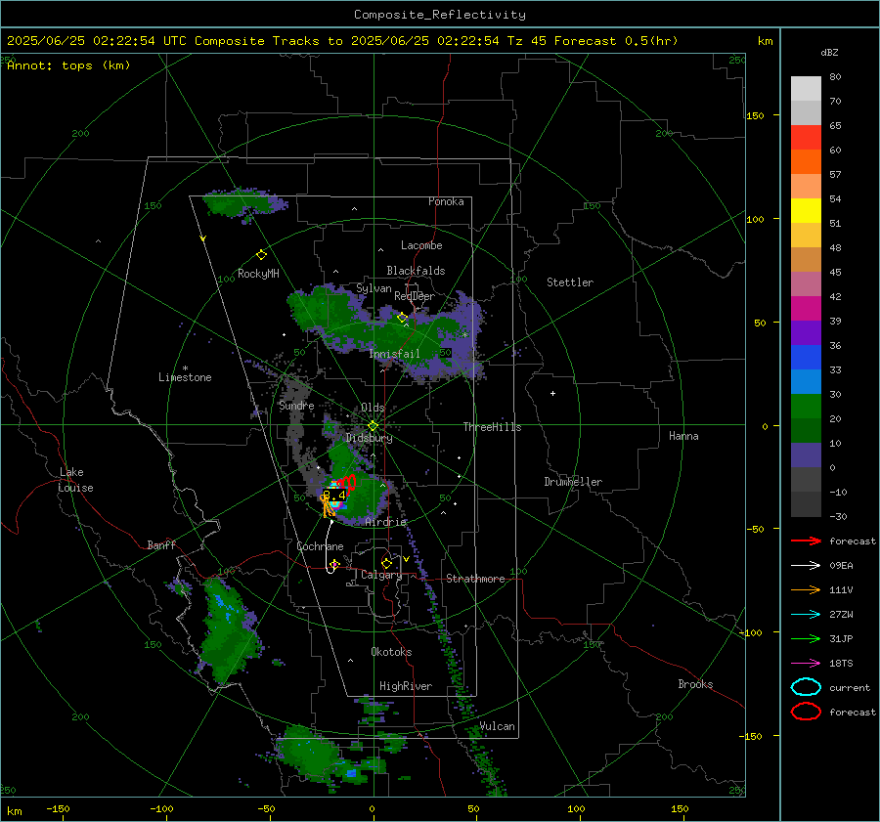Image resolution: width=880 pixels, height=822 pixels.
Task: Choose the light gray 80–70 dBZ swatch
Action: pos(806,89)
